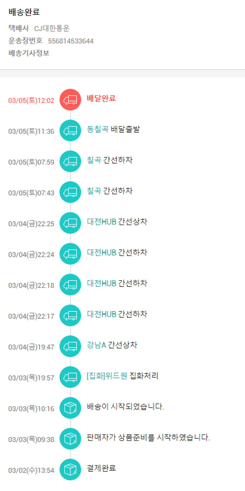
Task: Click the 배달완료 status text
Action: pos(101,98)
